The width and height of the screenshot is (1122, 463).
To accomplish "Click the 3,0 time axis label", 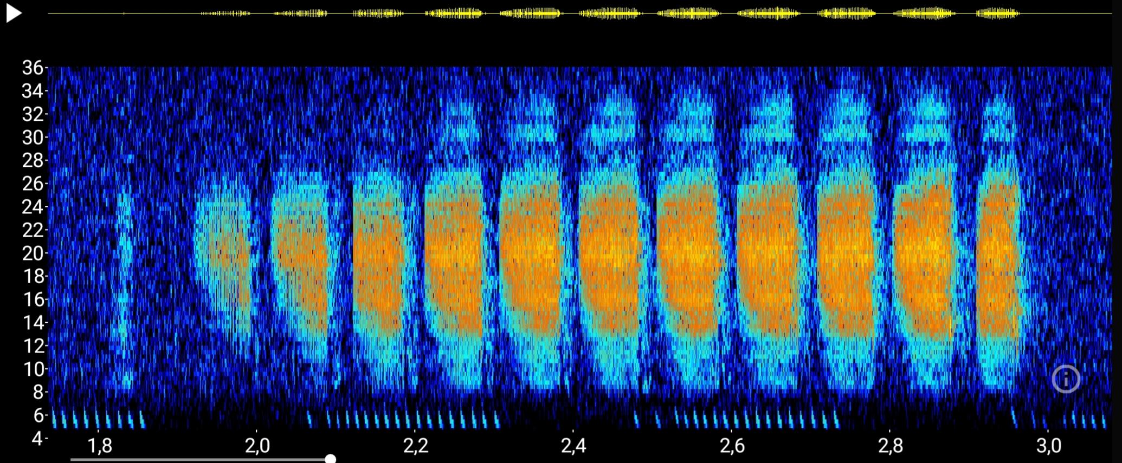I will point(1048,446).
